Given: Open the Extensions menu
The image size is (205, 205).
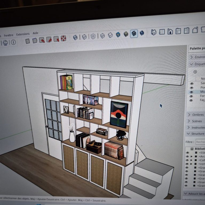Looking at the screenshot, I should tap(23, 34).
